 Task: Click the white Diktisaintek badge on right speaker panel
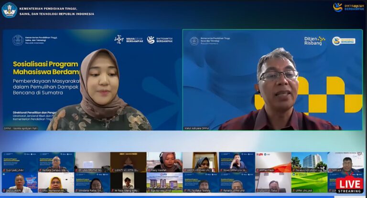point(344,41)
